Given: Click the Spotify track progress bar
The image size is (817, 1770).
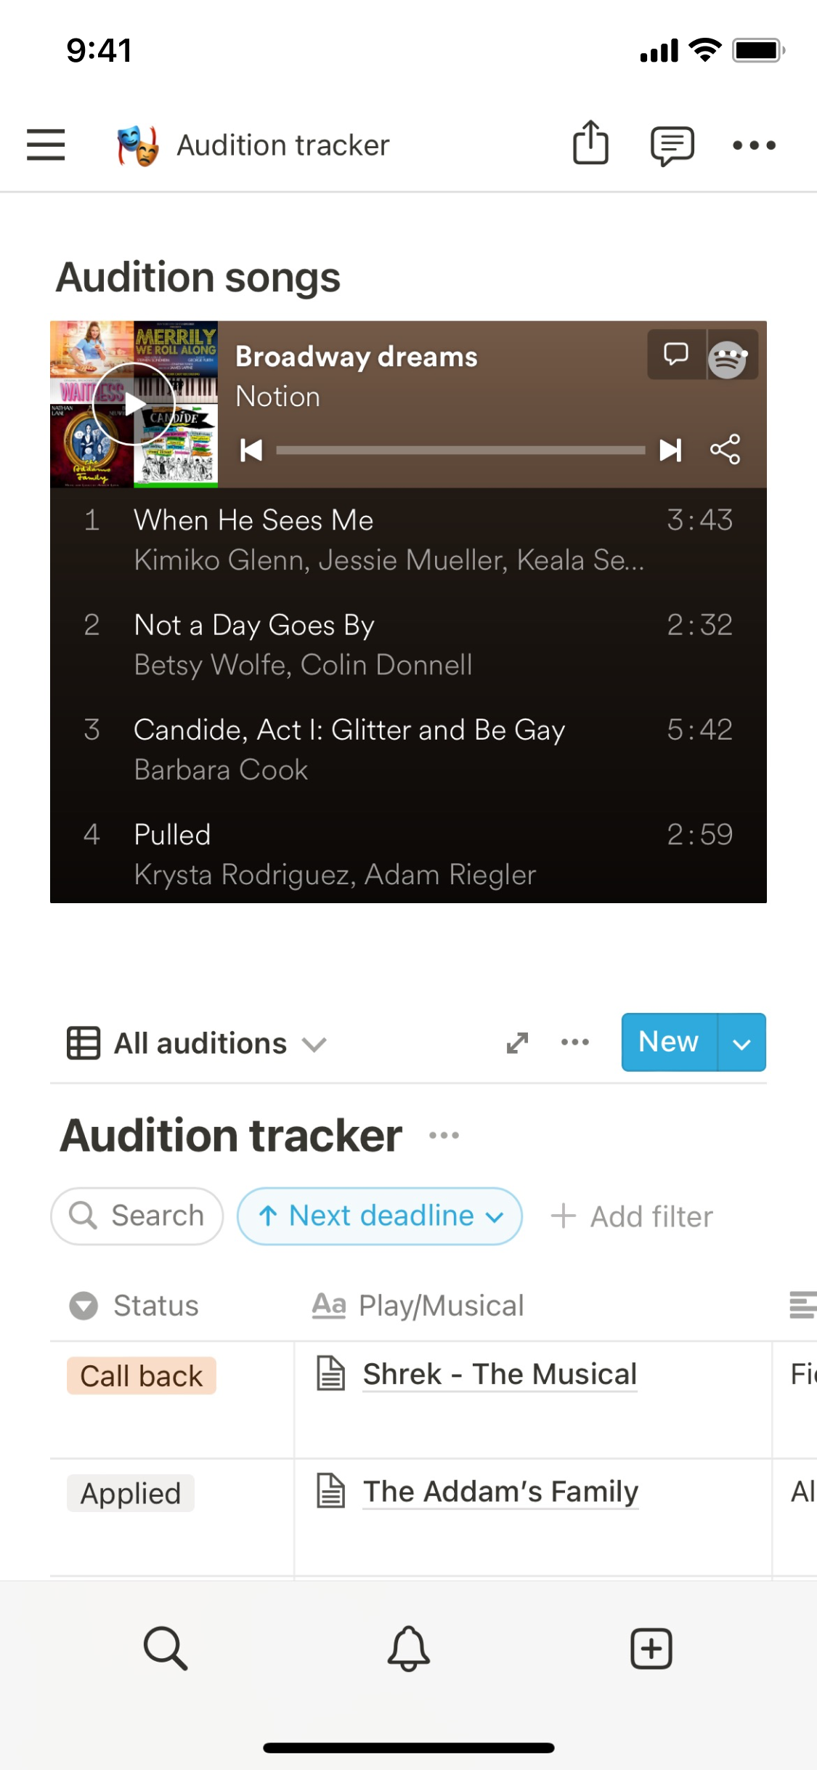Looking at the screenshot, I should coord(460,450).
